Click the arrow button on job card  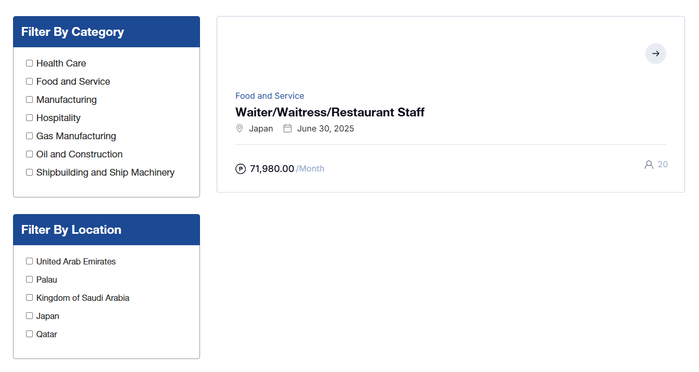655,54
